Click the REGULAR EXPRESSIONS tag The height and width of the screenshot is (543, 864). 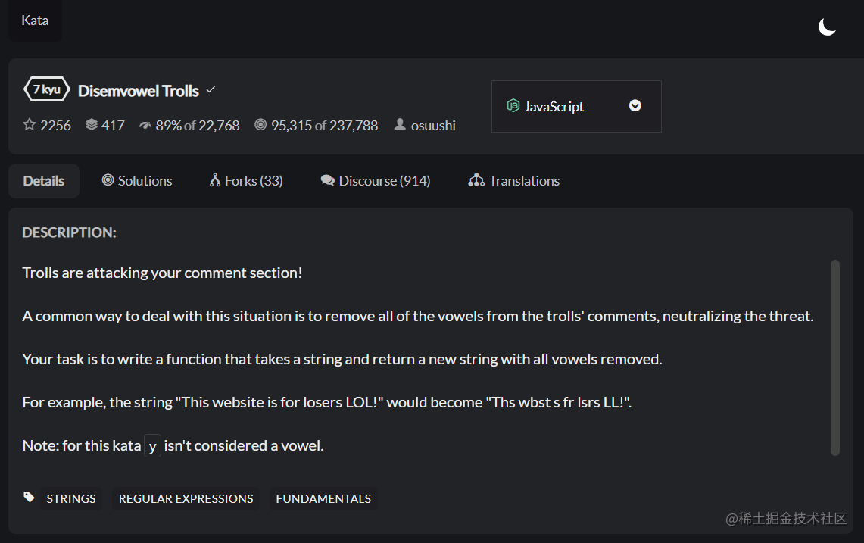coord(186,498)
